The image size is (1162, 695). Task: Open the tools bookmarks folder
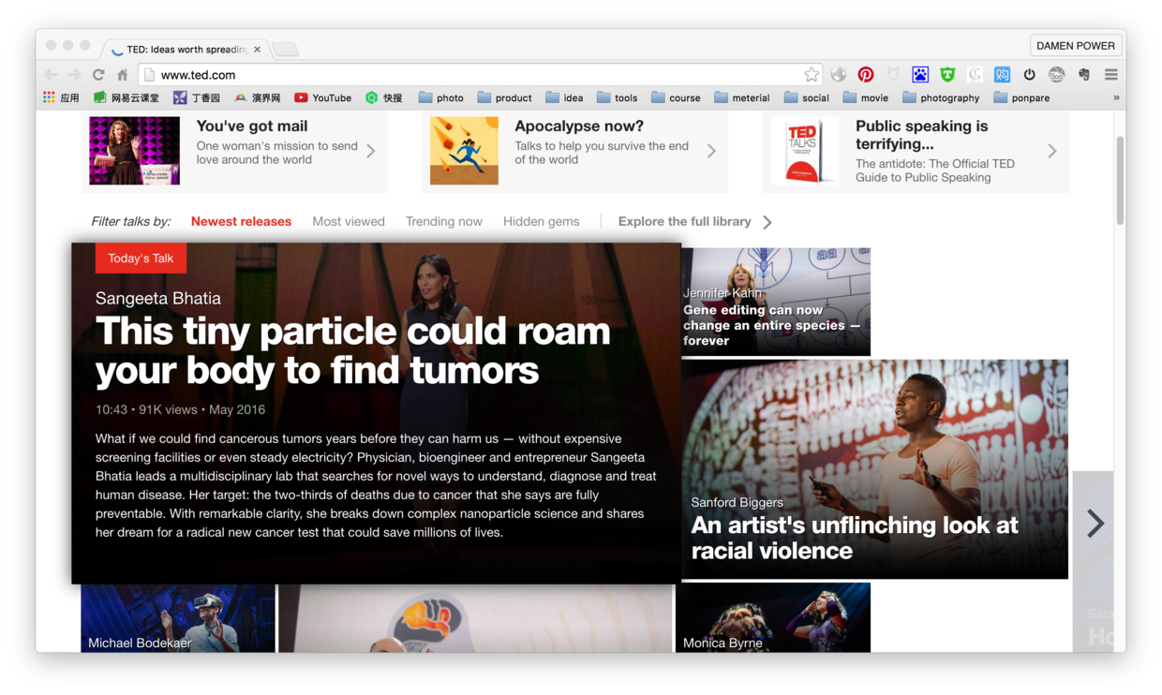point(617,97)
